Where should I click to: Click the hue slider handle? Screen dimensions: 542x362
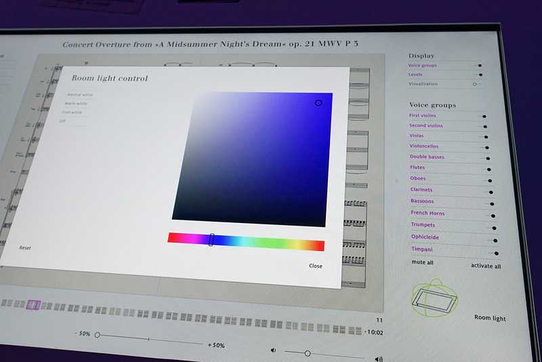(x=211, y=239)
